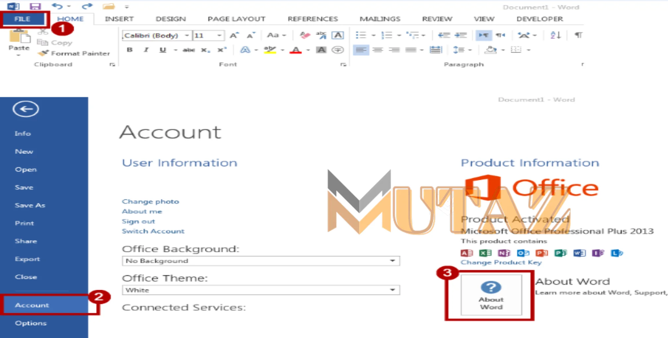Open the font color dropdown arrow

point(308,50)
